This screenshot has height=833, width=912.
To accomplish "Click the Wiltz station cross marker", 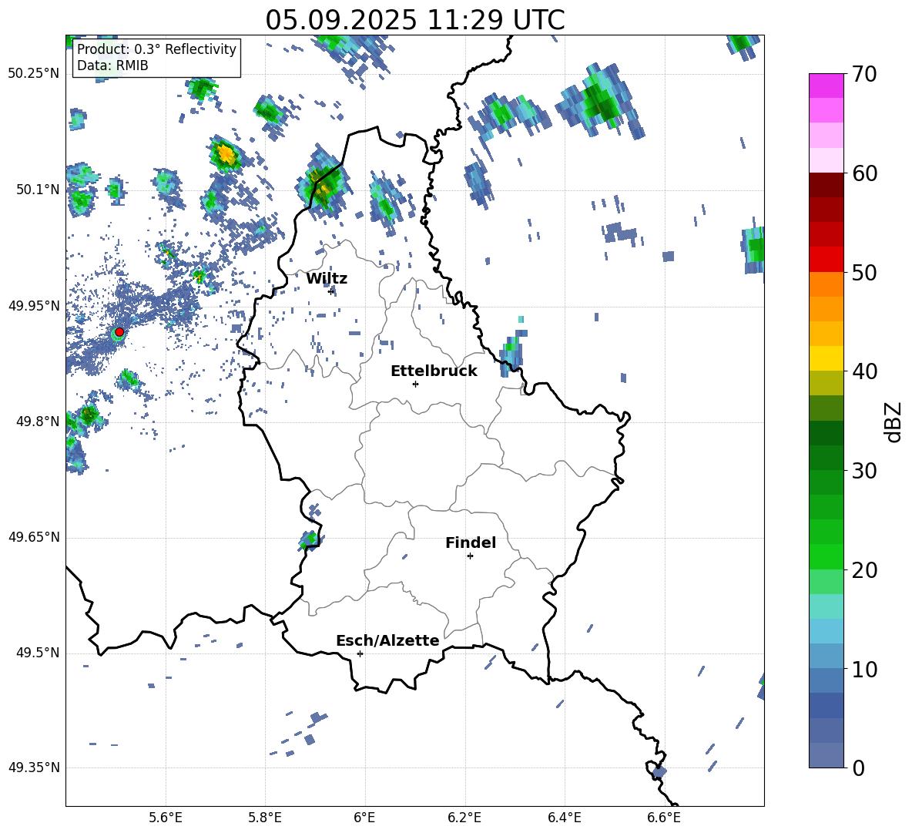I will pos(331,291).
